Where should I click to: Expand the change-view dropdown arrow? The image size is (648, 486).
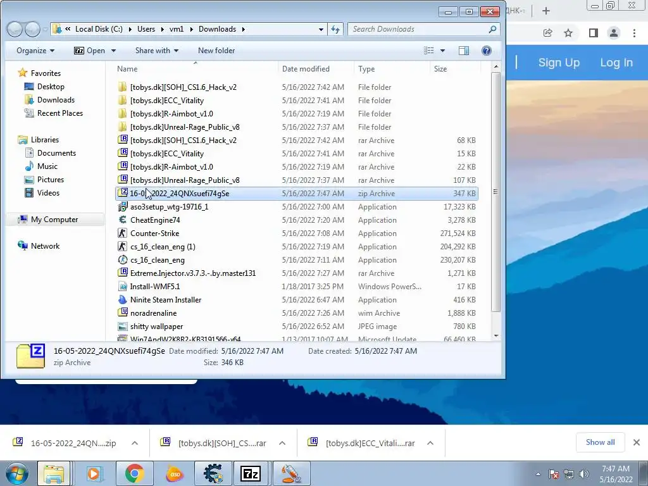point(442,51)
